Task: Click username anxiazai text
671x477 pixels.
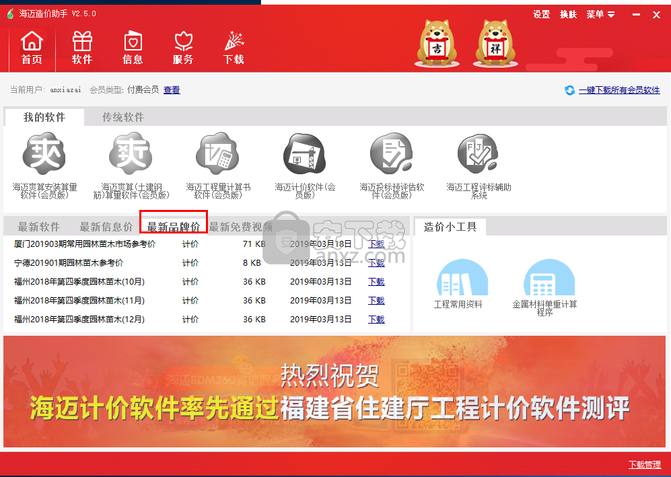Action: (65, 90)
